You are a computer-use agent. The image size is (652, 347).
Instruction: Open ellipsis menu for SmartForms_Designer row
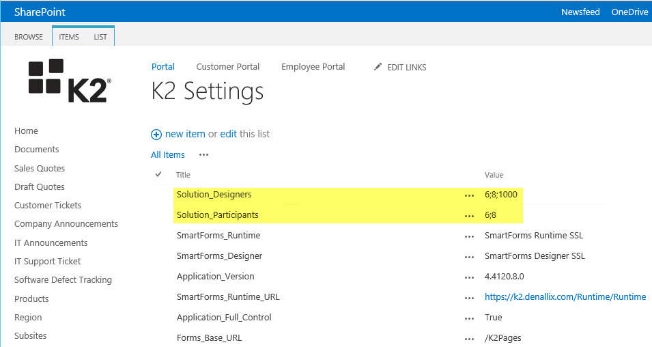pyautogui.click(x=469, y=257)
